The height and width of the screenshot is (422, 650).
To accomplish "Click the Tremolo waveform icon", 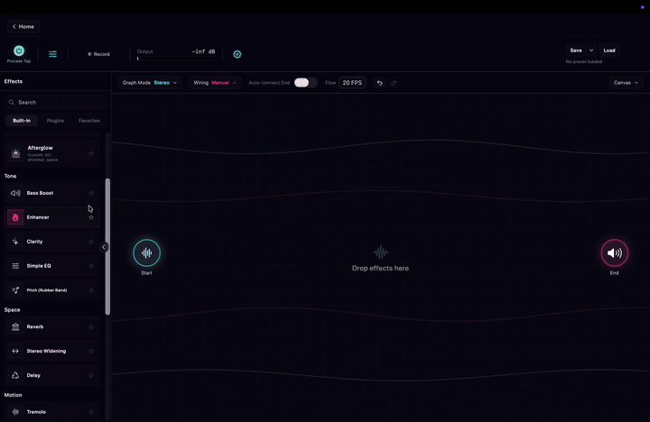I will [15, 412].
